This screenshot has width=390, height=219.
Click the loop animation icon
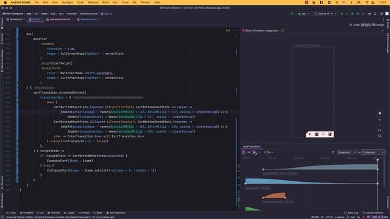coord(244,153)
